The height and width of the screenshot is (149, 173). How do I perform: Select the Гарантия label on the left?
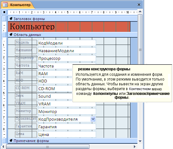(x=26, y=126)
